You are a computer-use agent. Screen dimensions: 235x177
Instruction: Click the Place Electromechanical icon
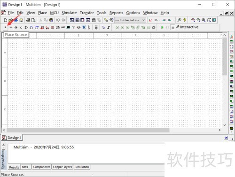(x=78, y=27)
